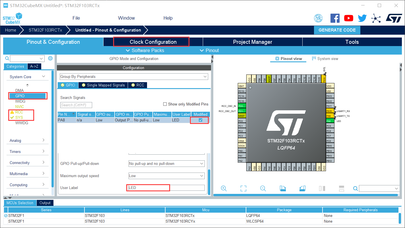
Task: Click the ST logo in header
Action: click(394, 18)
